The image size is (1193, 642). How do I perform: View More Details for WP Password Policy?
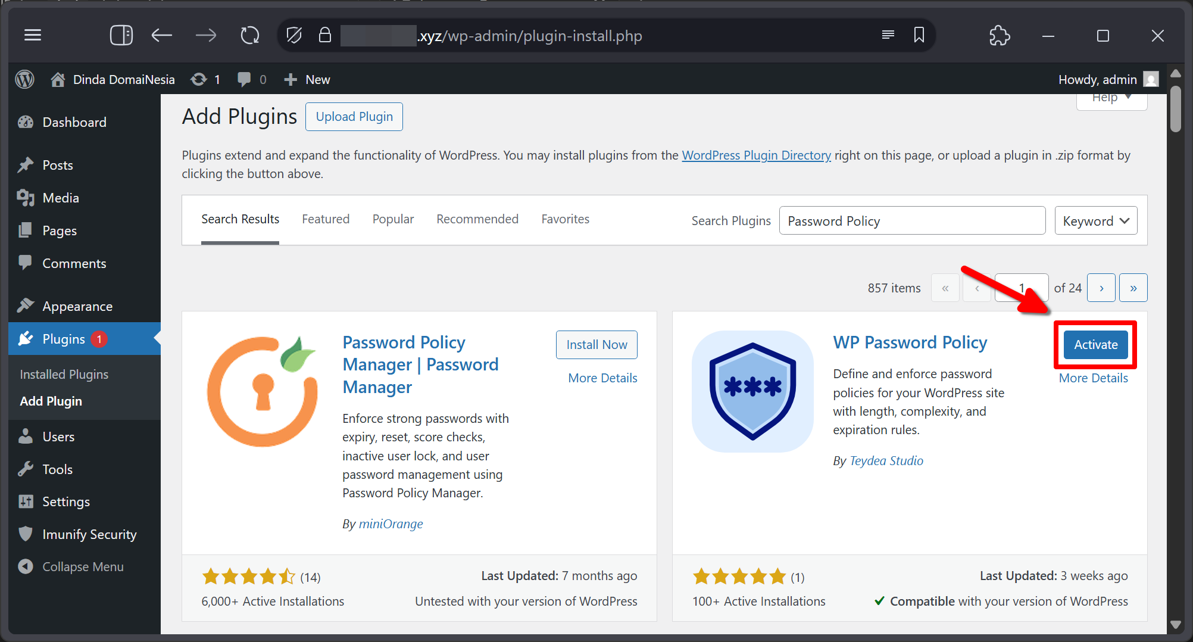(1093, 378)
